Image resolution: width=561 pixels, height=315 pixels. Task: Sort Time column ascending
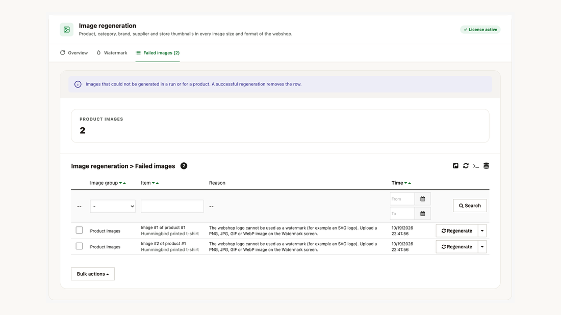click(410, 183)
